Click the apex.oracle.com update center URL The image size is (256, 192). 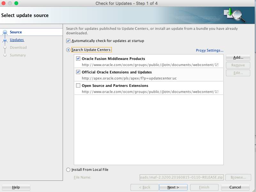(129, 78)
